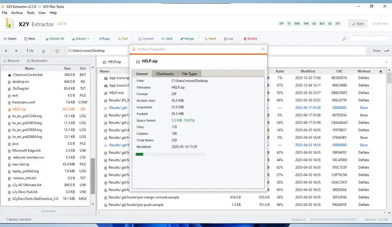Sort archive contents by Modified column
This screenshot has width=392, height=227.
(308, 71)
